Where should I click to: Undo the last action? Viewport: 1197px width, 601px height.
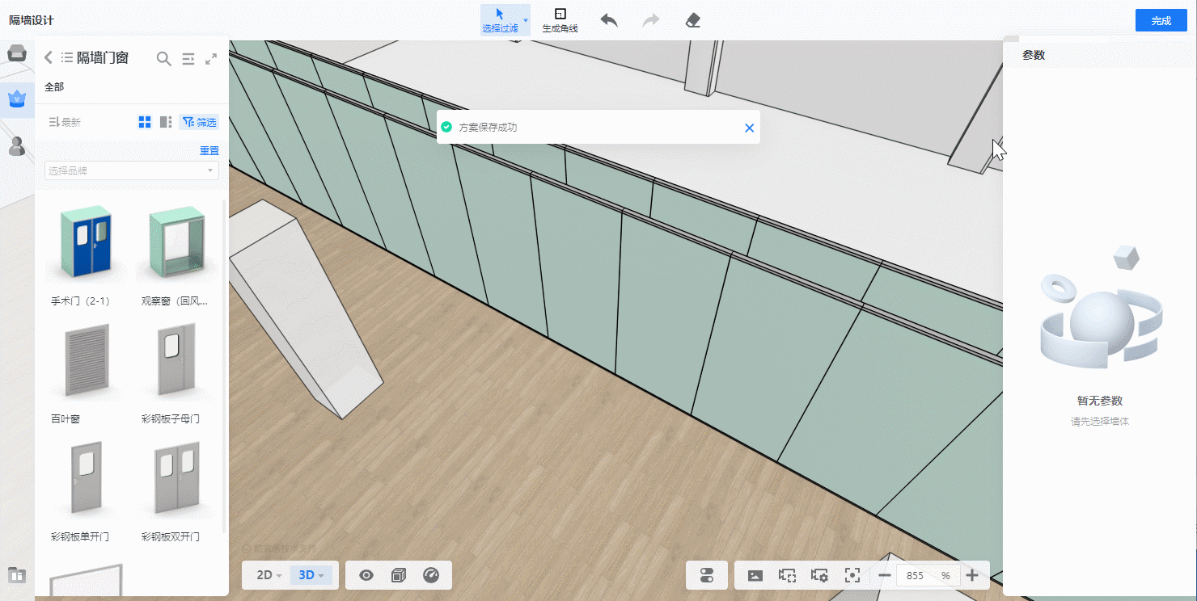tap(609, 20)
